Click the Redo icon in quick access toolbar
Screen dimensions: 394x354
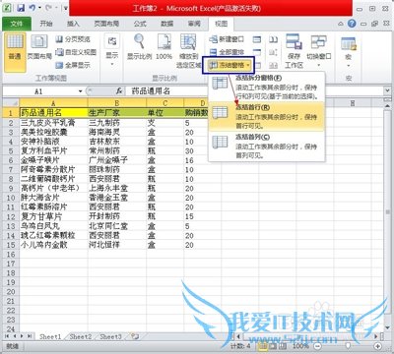(x=48, y=7)
